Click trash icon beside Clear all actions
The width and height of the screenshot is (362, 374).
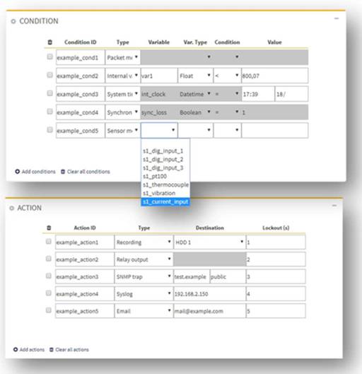click(x=52, y=349)
